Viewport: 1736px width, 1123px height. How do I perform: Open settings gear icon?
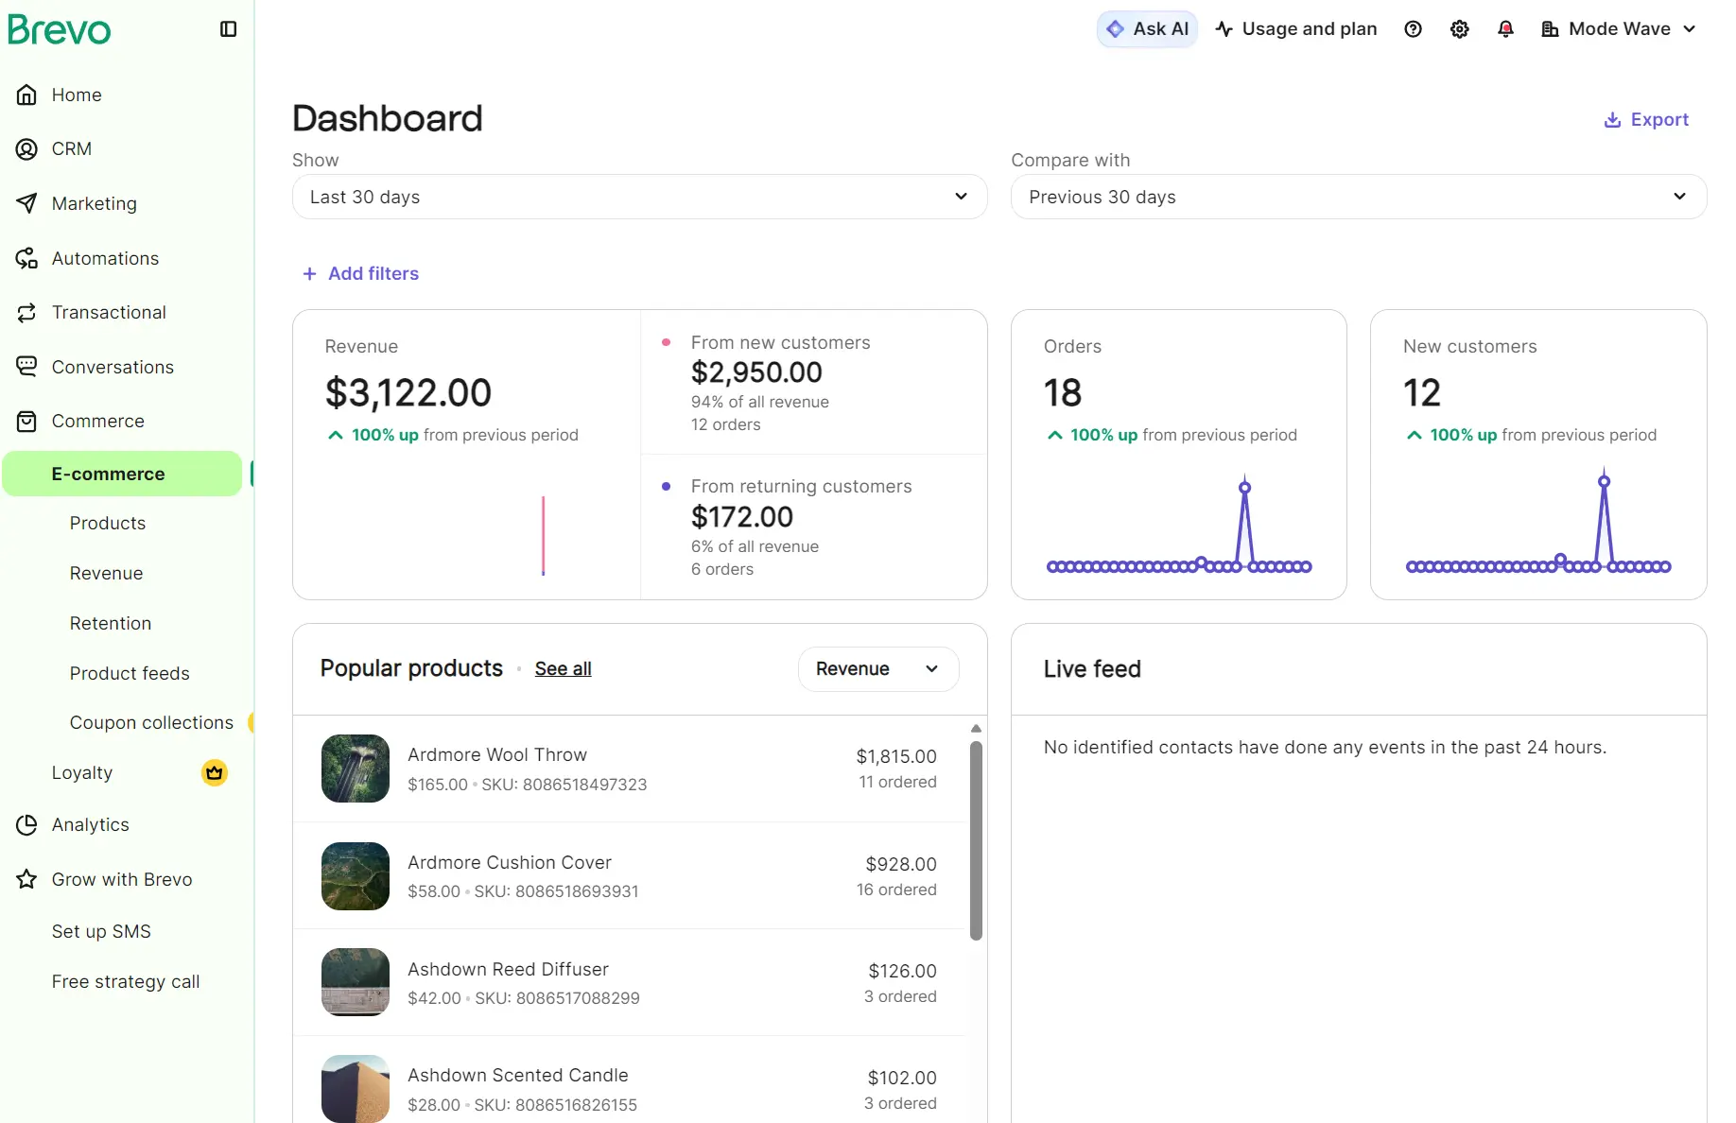pos(1460,29)
